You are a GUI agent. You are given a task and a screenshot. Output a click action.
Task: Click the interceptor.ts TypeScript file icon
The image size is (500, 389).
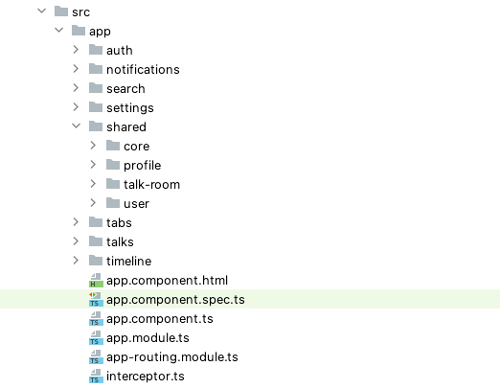tap(96, 376)
